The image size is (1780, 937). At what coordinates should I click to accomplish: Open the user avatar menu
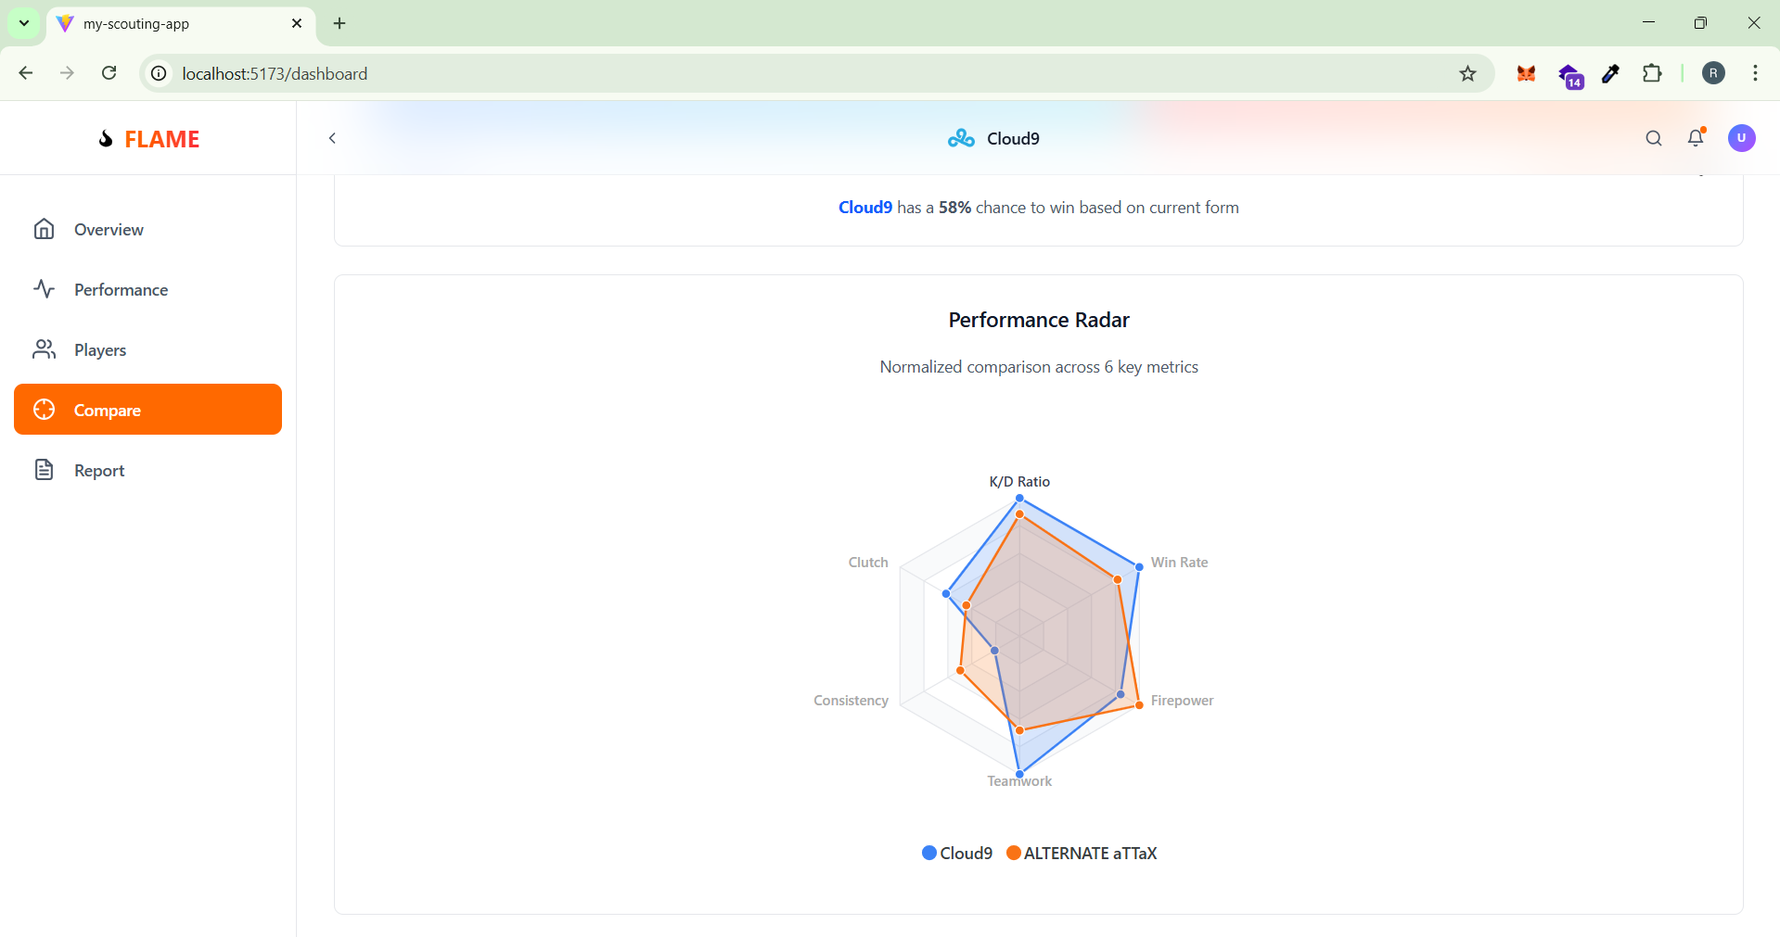click(x=1741, y=138)
